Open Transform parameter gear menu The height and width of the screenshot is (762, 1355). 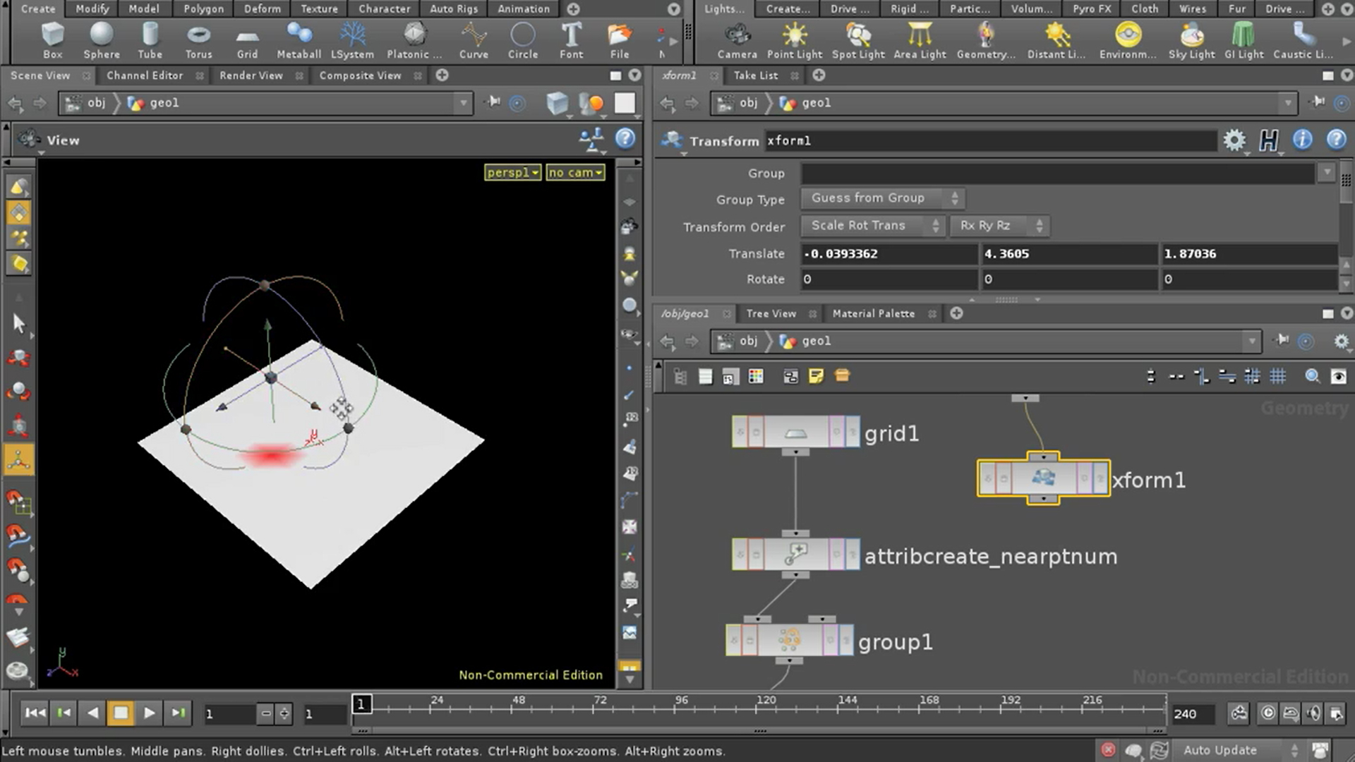click(x=1234, y=140)
